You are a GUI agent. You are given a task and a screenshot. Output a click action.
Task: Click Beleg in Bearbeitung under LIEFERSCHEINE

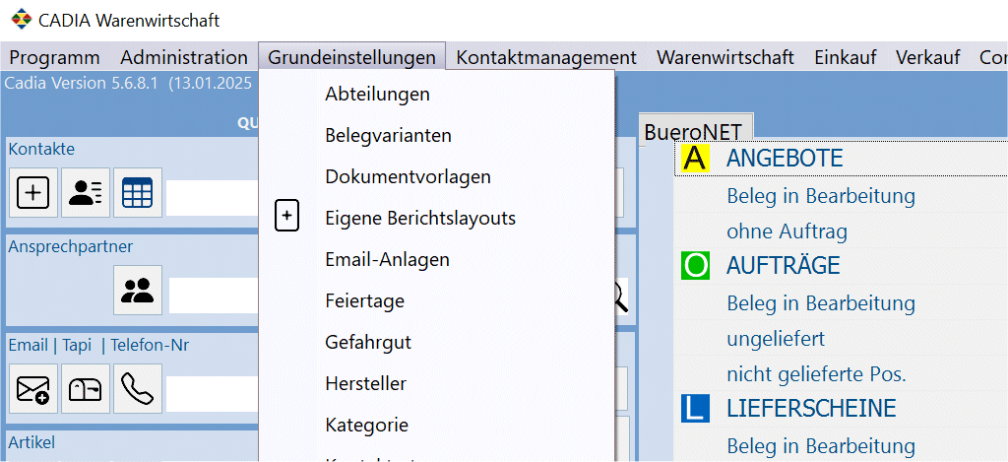[821, 445]
